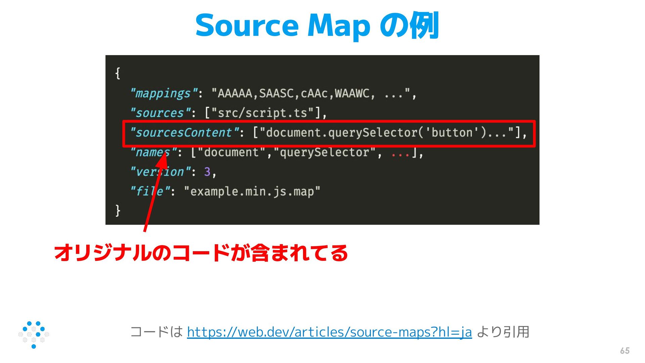This screenshot has width=645, height=363.
Task: Click the blue dotted logo icon
Action: pyautogui.click(x=34, y=334)
